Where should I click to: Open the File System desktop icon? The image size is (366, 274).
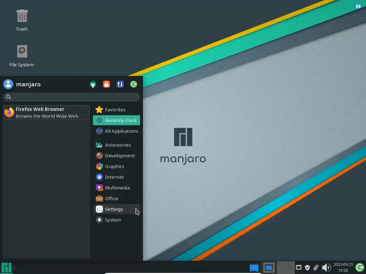click(22, 56)
